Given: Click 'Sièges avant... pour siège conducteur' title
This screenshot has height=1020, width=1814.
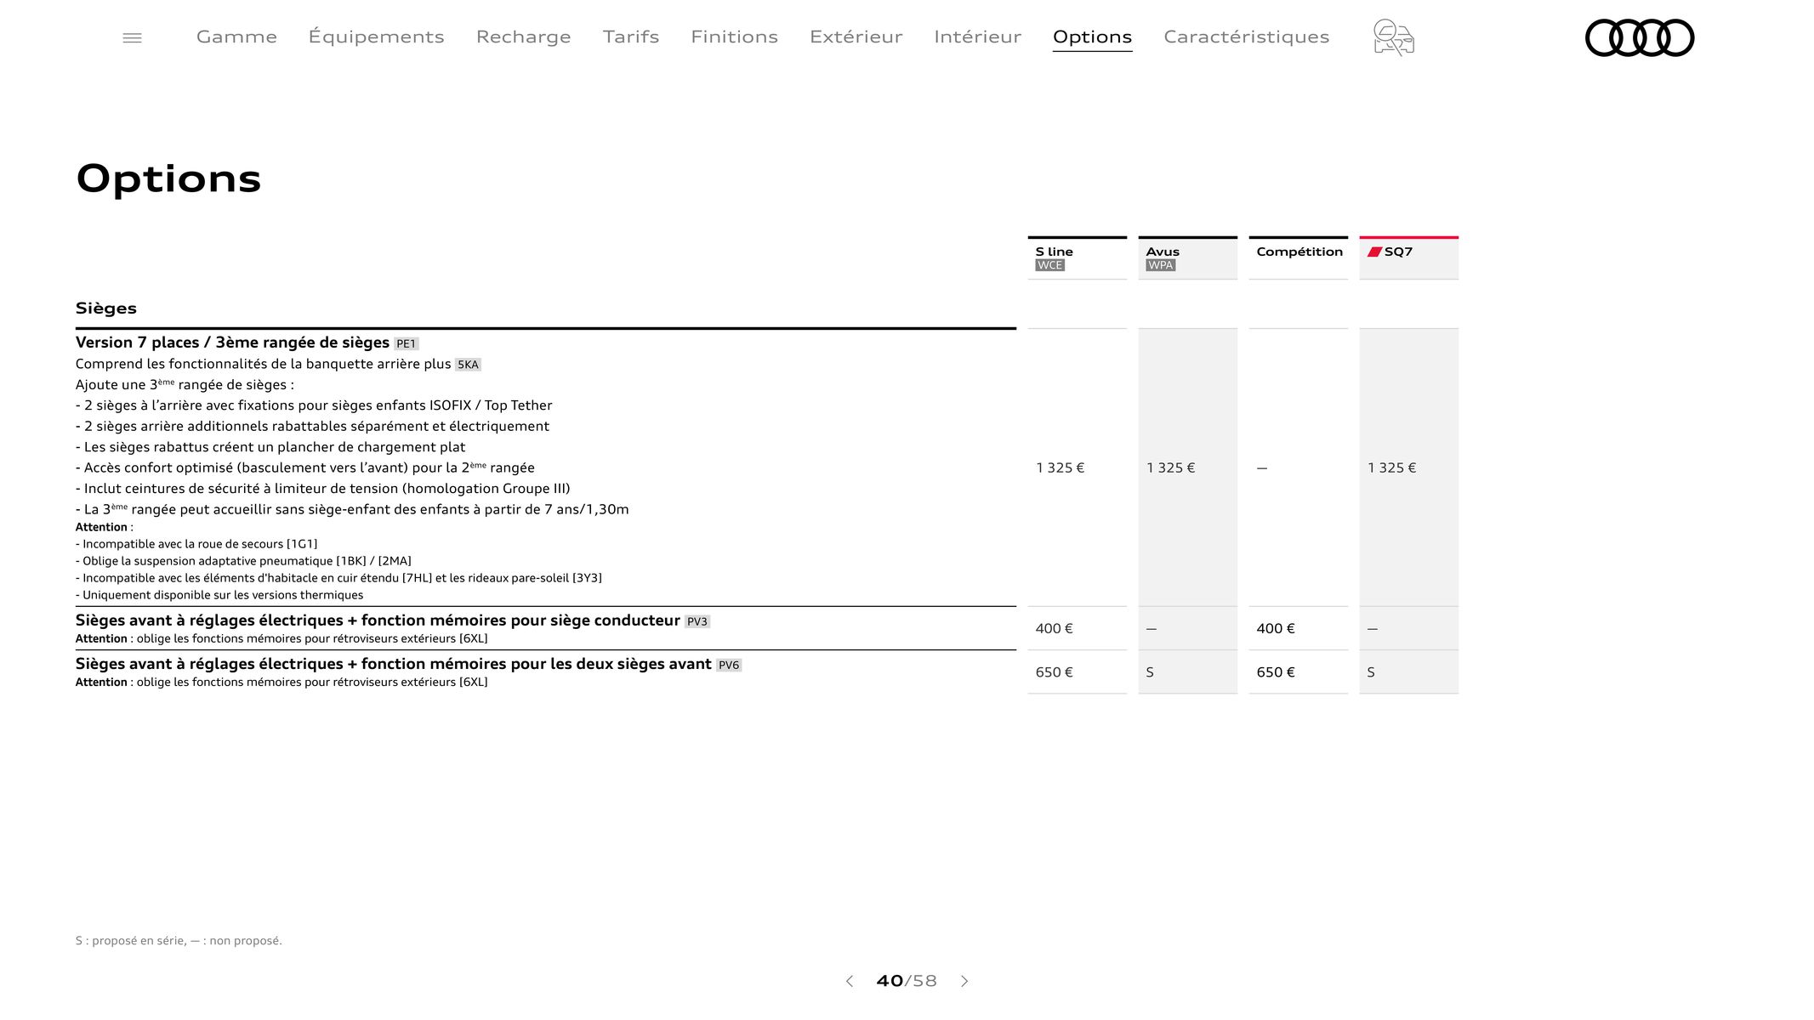Looking at the screenshot, I should (378, 620).
